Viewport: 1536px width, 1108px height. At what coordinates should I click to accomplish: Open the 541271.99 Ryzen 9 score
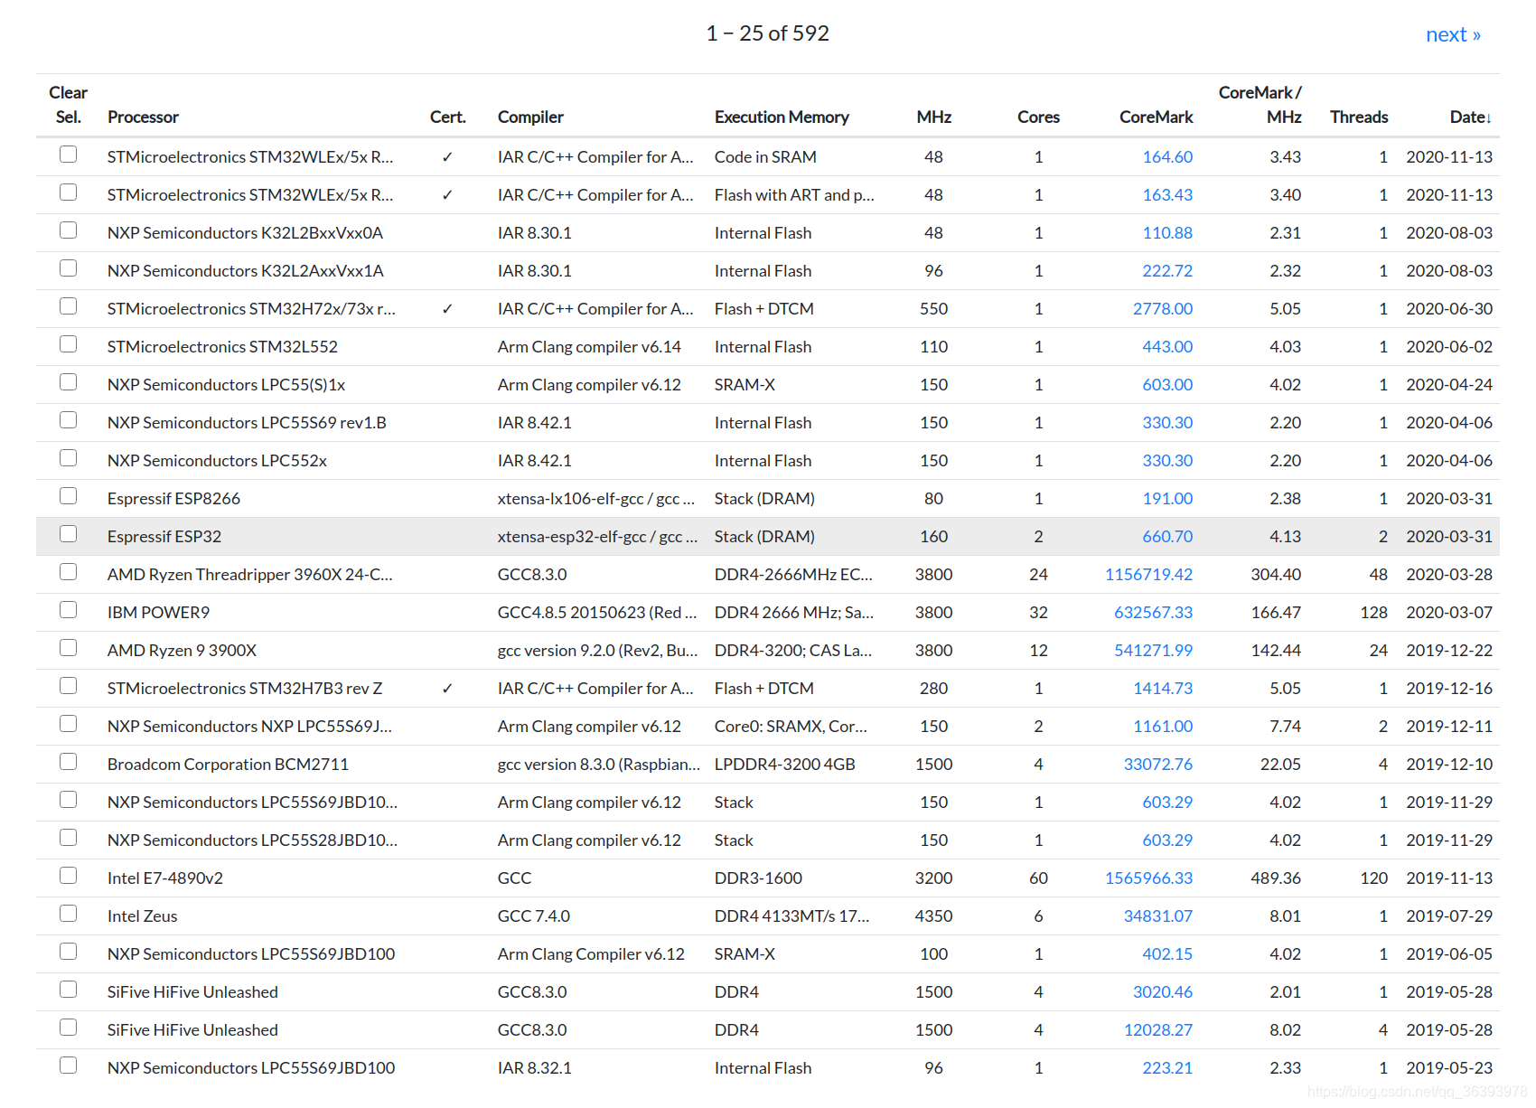(x=1153, y=650)
